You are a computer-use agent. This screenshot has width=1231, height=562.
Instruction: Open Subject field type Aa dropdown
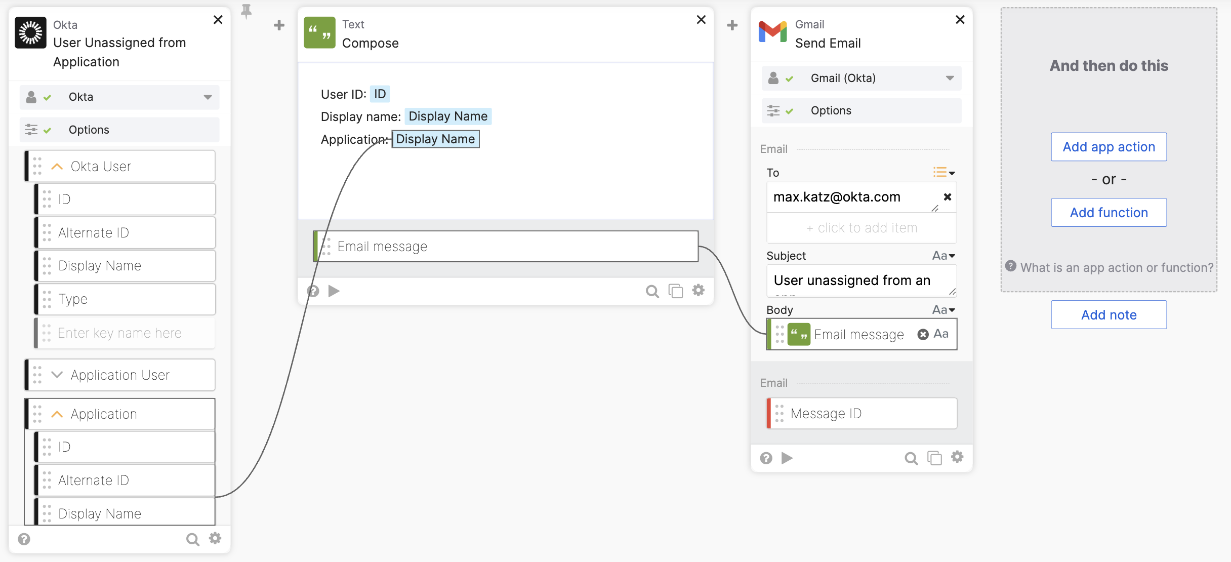tap(943, 256)
